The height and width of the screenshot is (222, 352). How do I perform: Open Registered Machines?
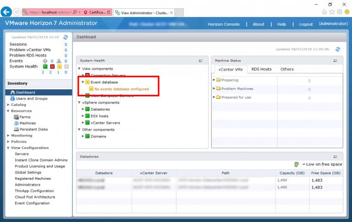coord(33,178)
